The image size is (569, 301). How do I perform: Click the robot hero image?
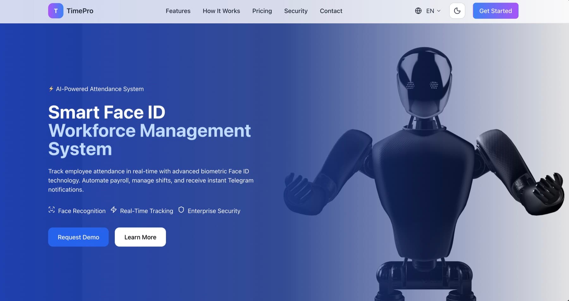[425, 174]
